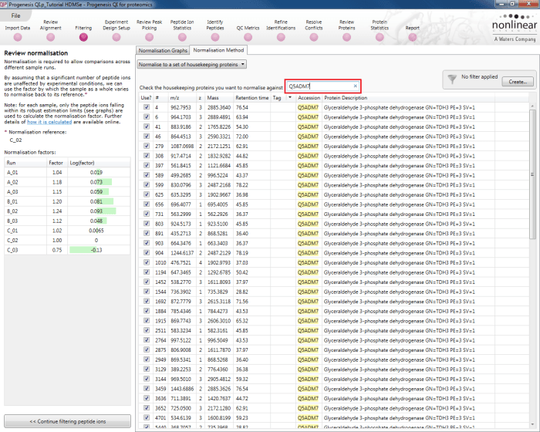
Task: Click the scrollbar up arrow
Action: (532, 105)
